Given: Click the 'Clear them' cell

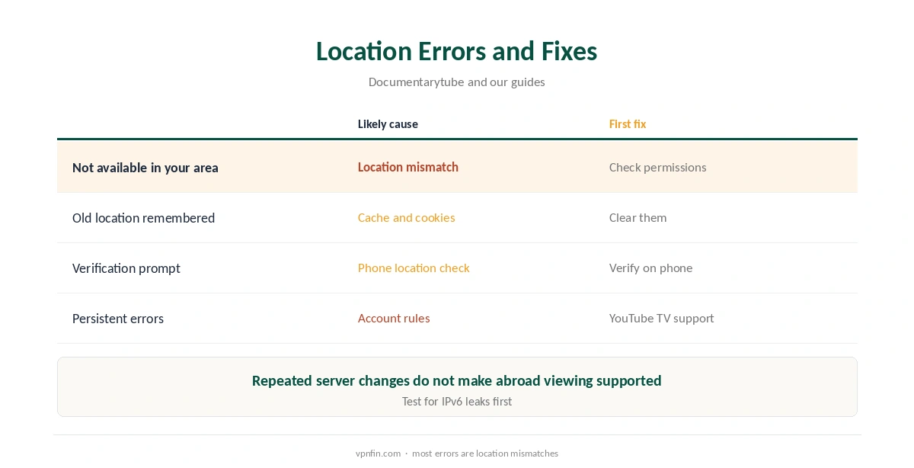Looking at the screenshot, I should pos(638,218).
